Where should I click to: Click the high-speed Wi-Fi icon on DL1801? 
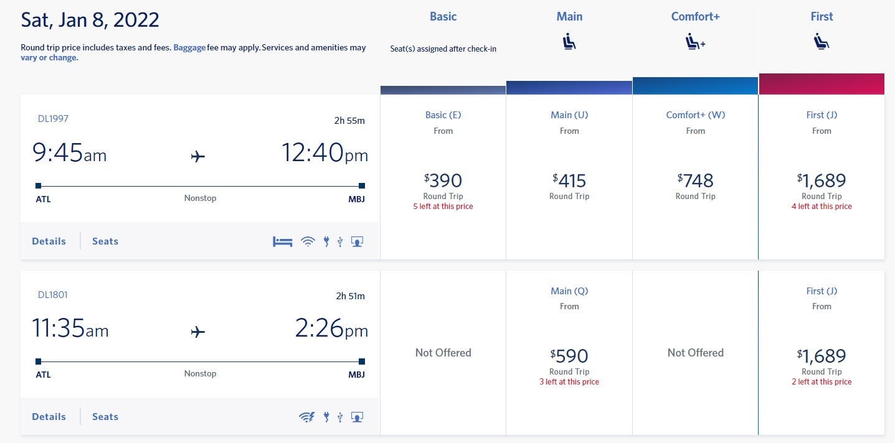pos(306,417)
